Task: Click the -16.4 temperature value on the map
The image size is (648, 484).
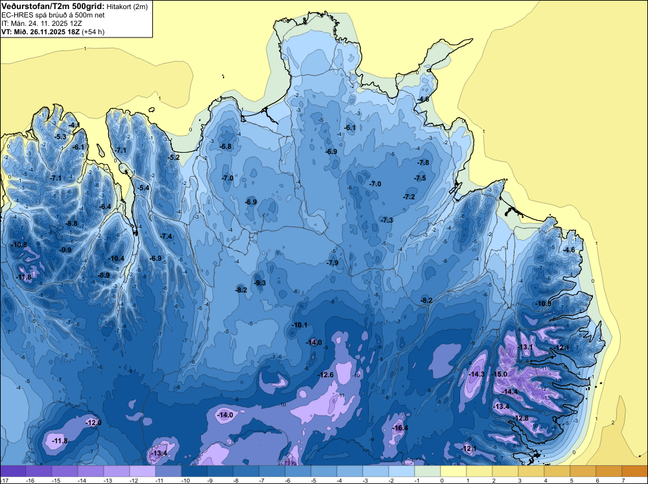Action: pos(400,428)
